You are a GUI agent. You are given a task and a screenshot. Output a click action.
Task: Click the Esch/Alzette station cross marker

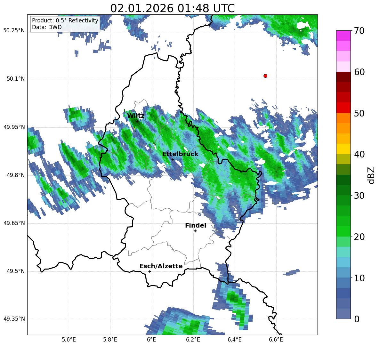[x=149, y=271]
